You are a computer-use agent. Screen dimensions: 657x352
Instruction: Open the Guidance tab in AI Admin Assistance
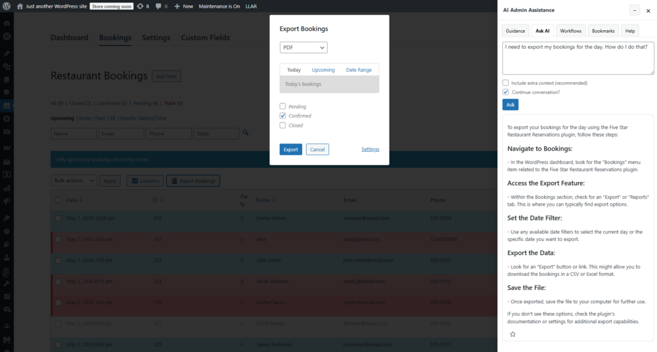coord(515,31)
